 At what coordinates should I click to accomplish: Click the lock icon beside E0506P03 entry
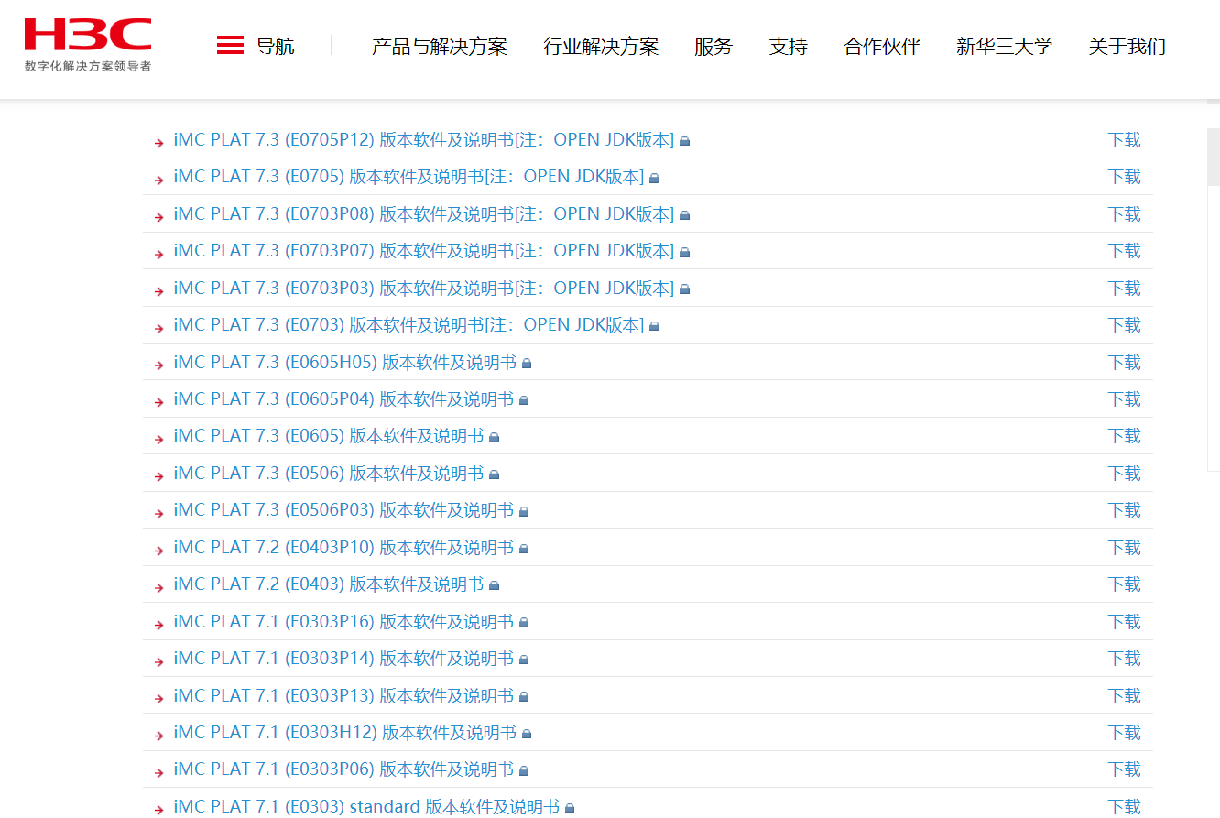pos(524,511)
